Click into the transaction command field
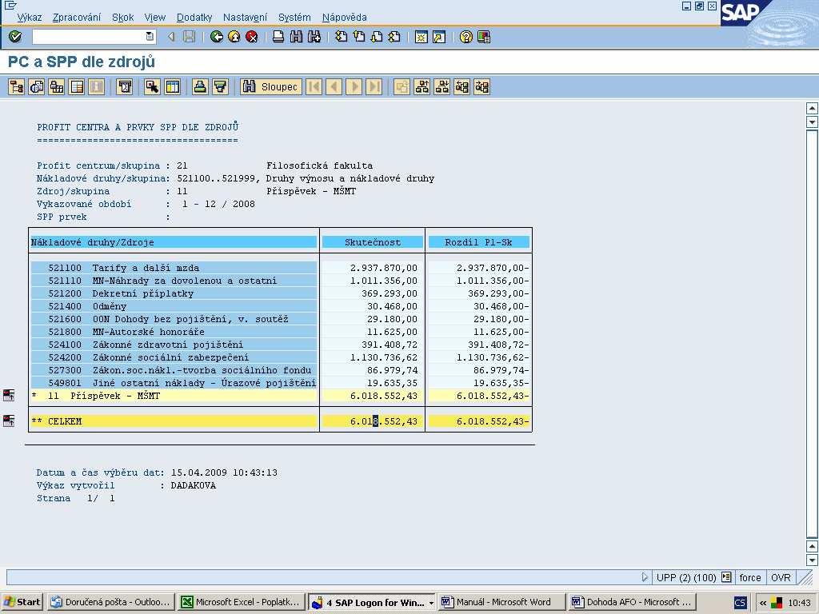 (89, 37)
